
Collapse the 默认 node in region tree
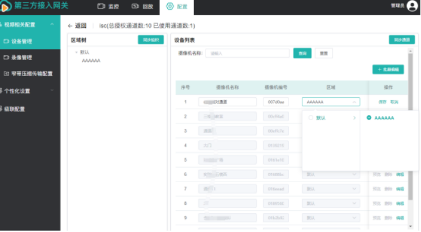pyautogui.click(x=76, y=52)
